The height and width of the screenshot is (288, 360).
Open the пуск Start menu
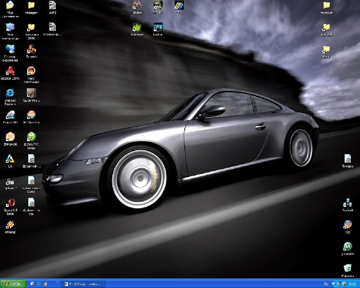pos(13,284)
